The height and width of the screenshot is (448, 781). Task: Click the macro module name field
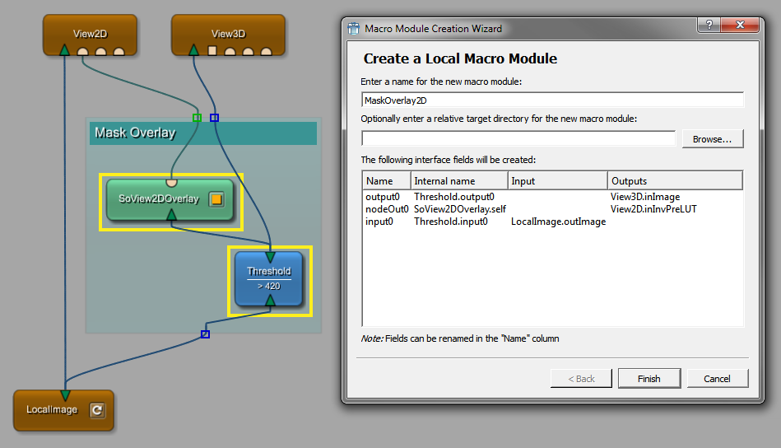552,100
